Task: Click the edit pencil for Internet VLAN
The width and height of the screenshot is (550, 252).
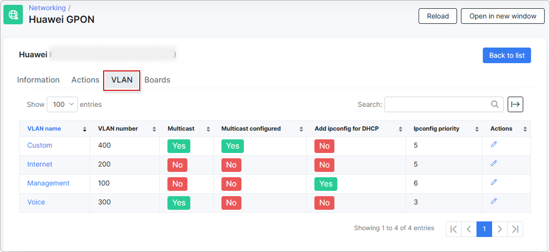Action: (494, 164)
